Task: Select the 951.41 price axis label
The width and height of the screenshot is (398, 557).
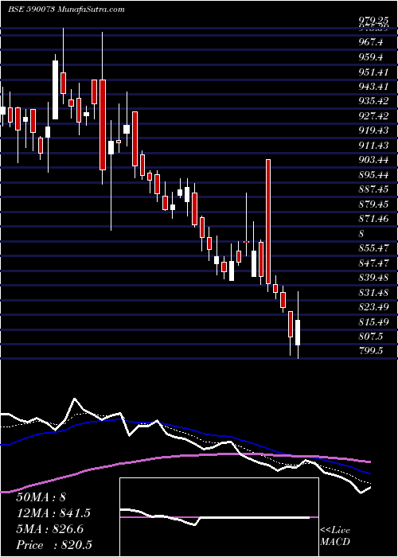Action: (373, 72)
